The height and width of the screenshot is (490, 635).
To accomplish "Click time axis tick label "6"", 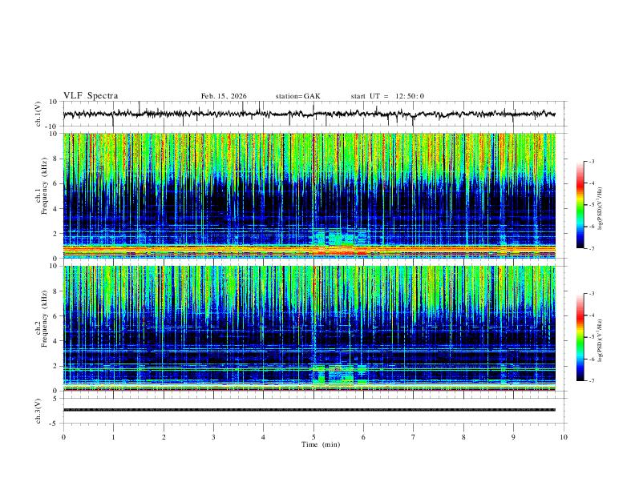I will click(363, 437).
